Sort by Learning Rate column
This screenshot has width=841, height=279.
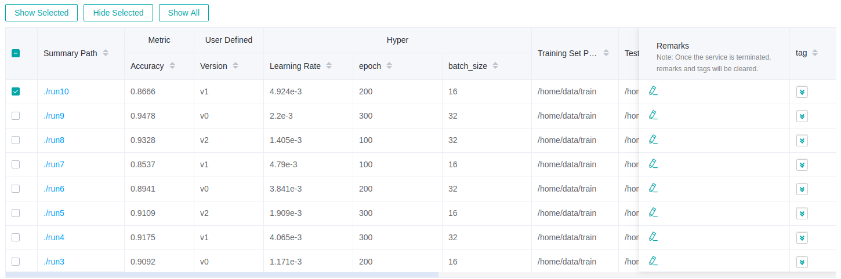click(329, 66)
